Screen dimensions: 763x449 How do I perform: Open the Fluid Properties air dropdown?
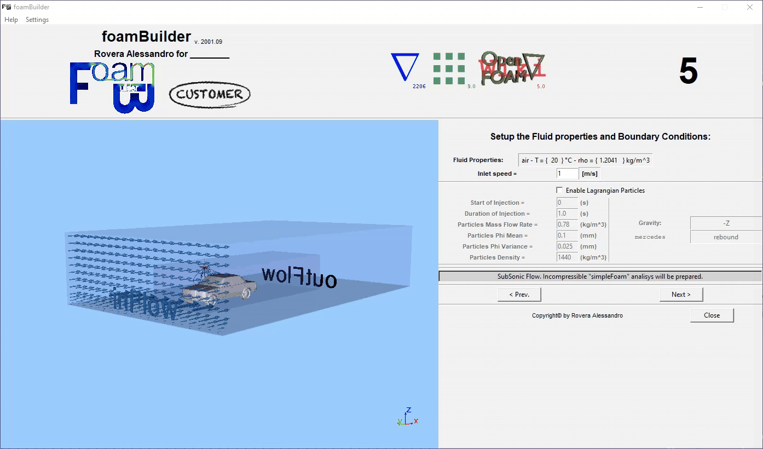pos(585,160)
